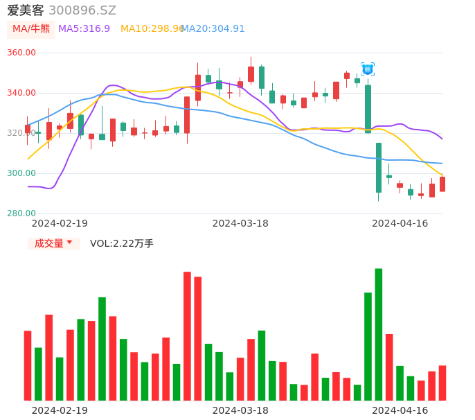Click the last red volume bar on the right
This screenshot has height=420, width=475.
click(x=442, y=383)
